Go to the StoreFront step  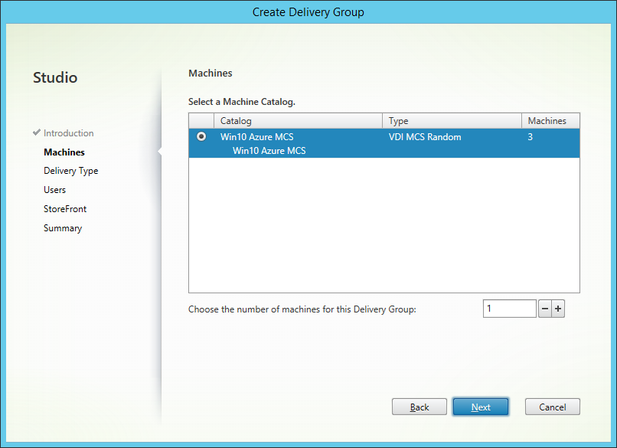point(65,209)
